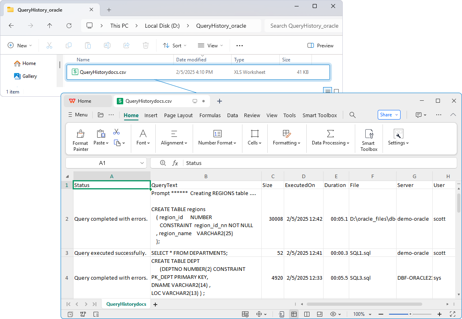The height and width of the screenshot is (319, 462).
Task: Open the Data Processing dropdown
Action: click(330, 138)
